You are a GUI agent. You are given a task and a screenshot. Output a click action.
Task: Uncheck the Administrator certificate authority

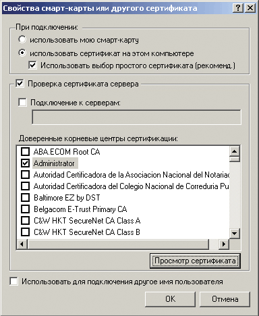[x=25, y=163]
